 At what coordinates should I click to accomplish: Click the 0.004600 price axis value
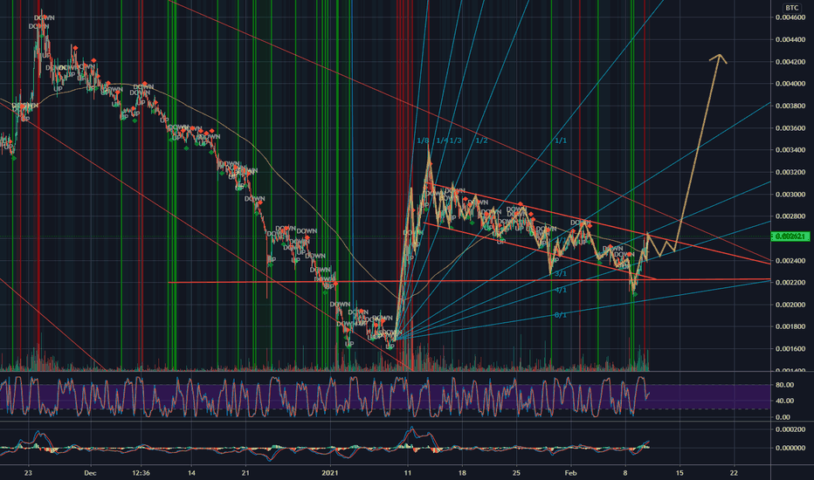tap(790, 17)
